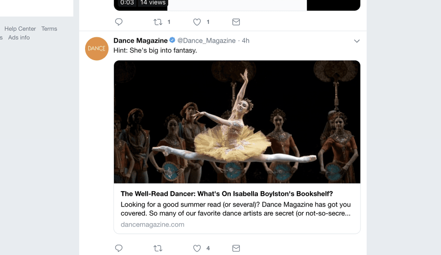
Task: Send Dance Magazine tweet via direct message
Action: point(236,248)
